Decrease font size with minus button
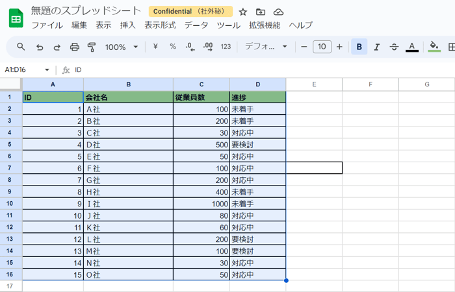This screenshot has height=292, width=455. point(304,47)
